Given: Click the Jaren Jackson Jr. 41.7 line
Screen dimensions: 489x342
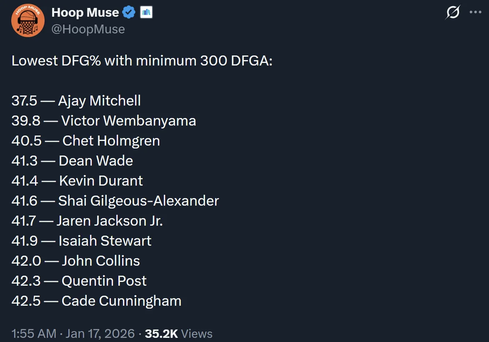Looking at the screenshot, I should (87, 221).
